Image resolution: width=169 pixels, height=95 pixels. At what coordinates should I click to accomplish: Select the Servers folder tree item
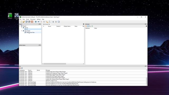pyautogui.click(x=26, y=28)
